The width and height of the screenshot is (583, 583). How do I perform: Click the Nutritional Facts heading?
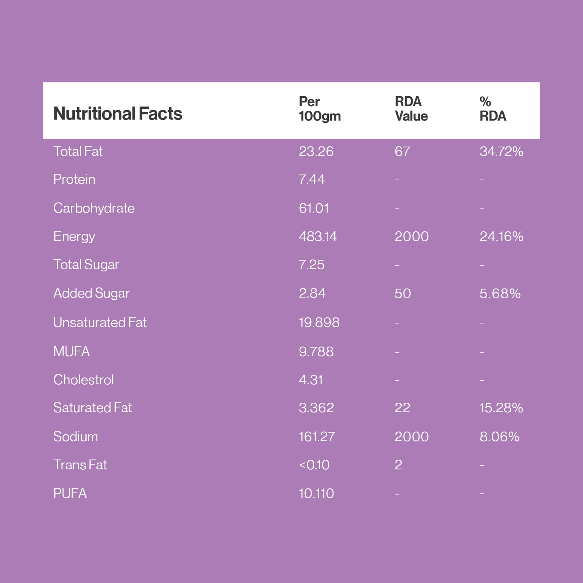pos(118,114)
